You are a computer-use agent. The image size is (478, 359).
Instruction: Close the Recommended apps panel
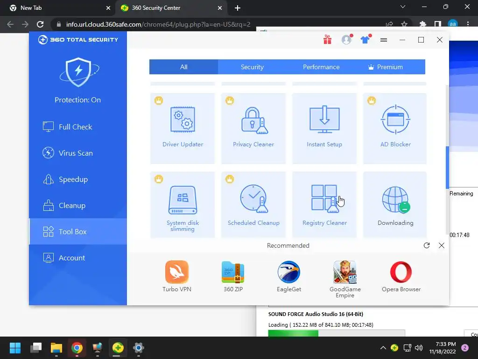click(x=442, y=245)
